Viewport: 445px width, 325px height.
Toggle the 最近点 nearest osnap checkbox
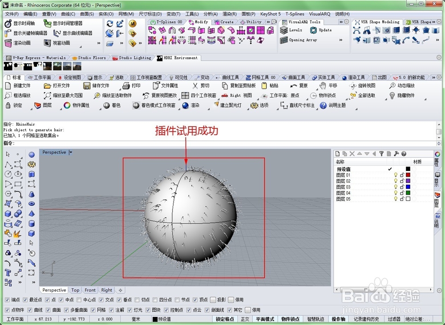(x=25, y=300)
